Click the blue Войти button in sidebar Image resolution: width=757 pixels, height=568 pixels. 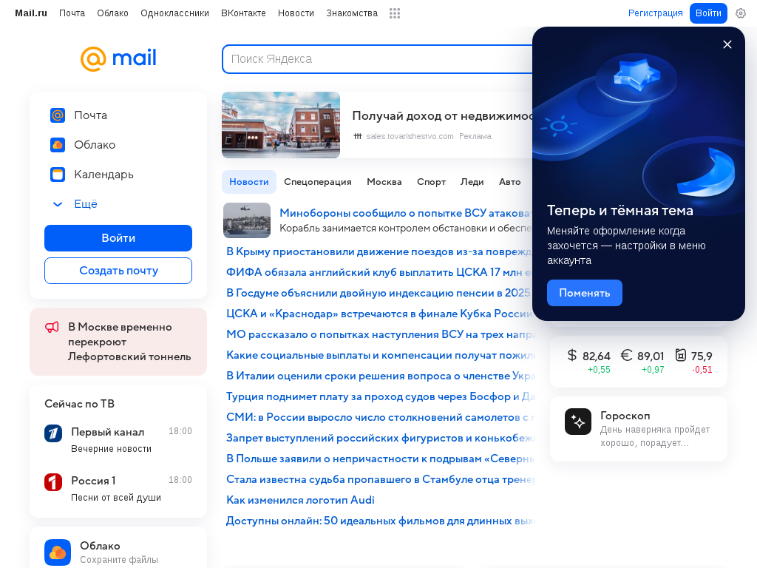tap(118, 238)
